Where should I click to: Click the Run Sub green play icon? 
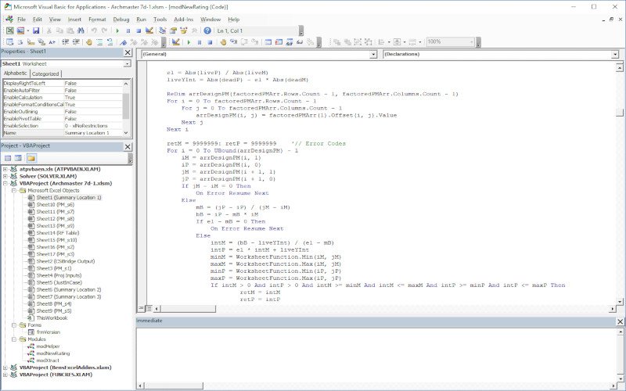[117, 30]
